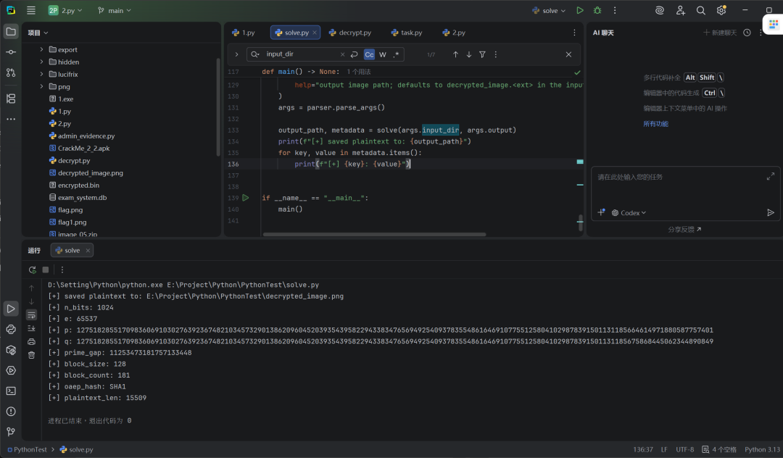
Task: Open Run panel more options
Action: click(x=62, y=270)
